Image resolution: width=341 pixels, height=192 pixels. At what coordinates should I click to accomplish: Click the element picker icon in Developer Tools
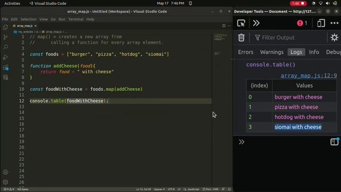point(241,23)
